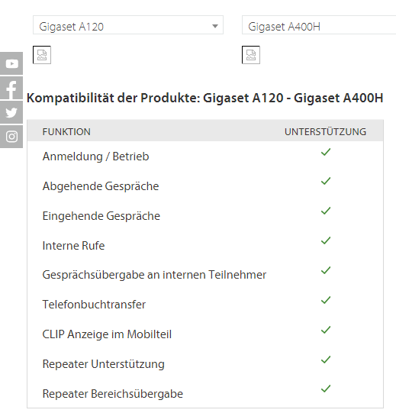Expand the Gigaset A120 dropdown arrow
Screen dimensions: 396x413
[215, 26]
